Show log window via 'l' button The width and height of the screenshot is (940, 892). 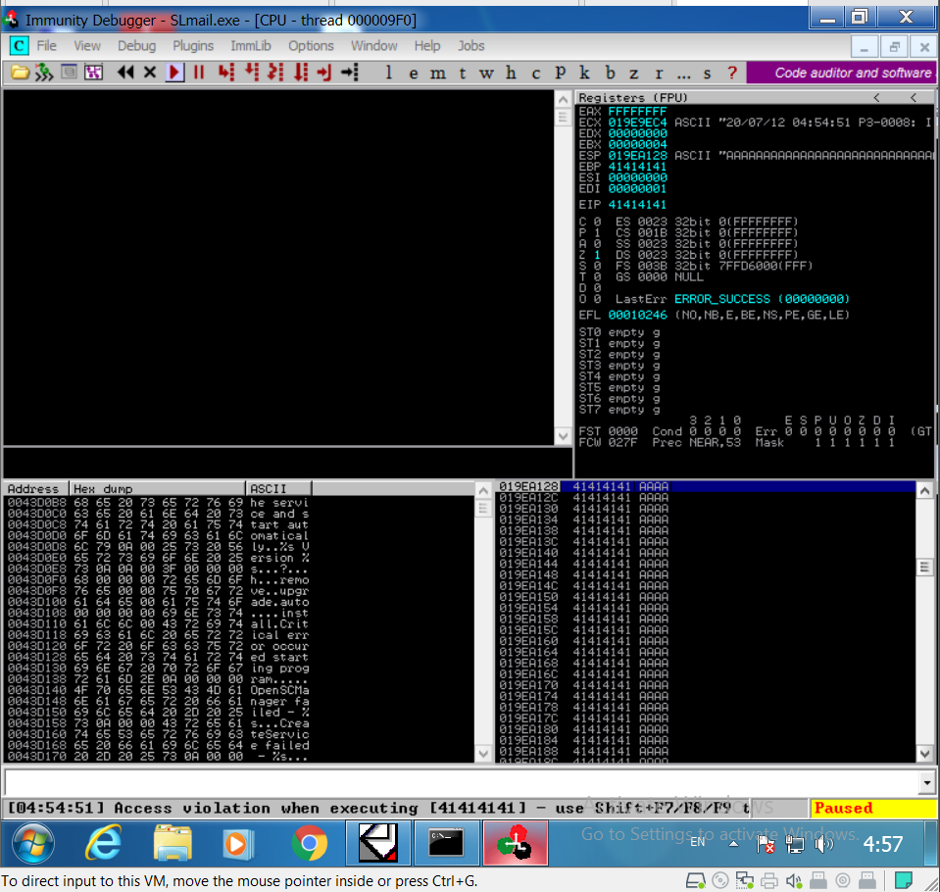[389, 73]
